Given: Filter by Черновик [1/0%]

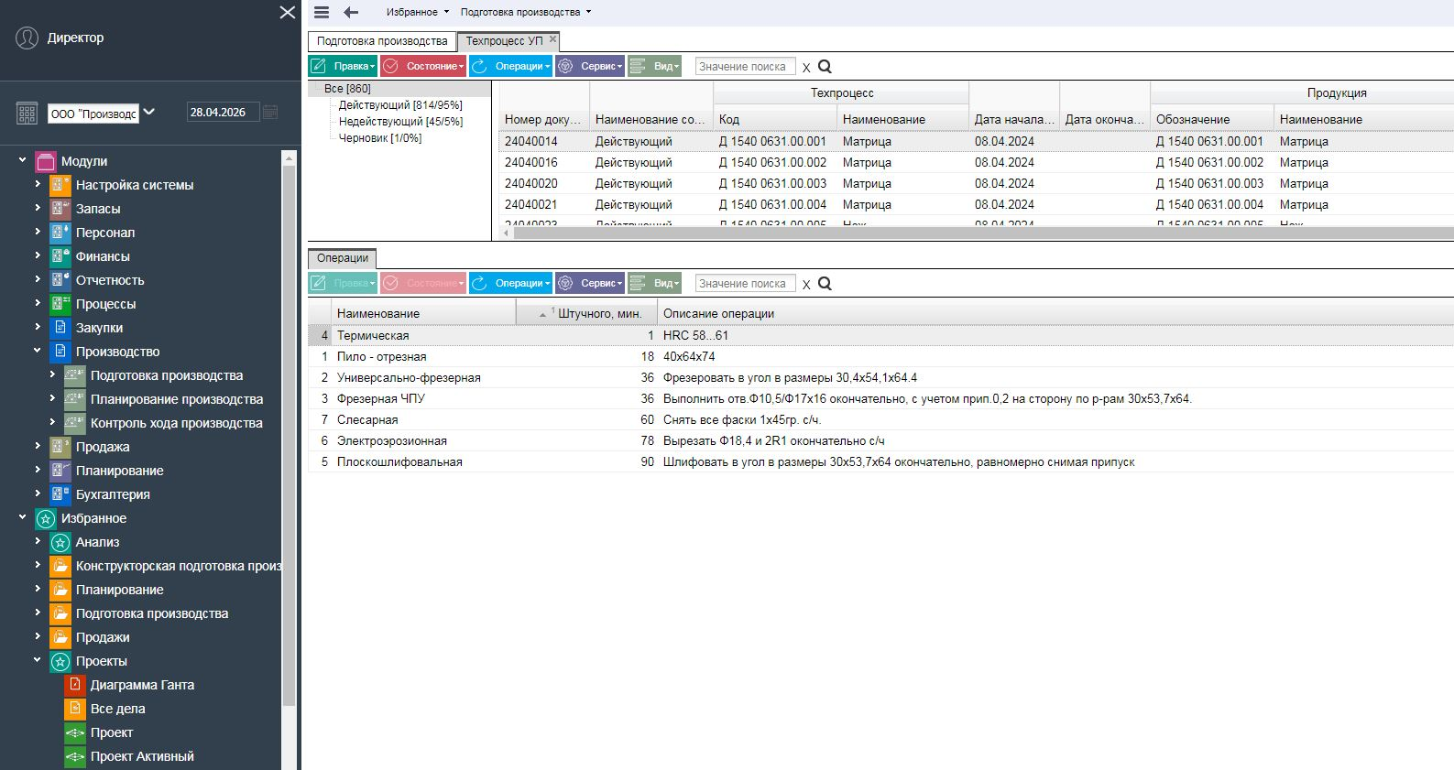Looking at the screenshot, I should pyautogui.click(x=380, y=138).
